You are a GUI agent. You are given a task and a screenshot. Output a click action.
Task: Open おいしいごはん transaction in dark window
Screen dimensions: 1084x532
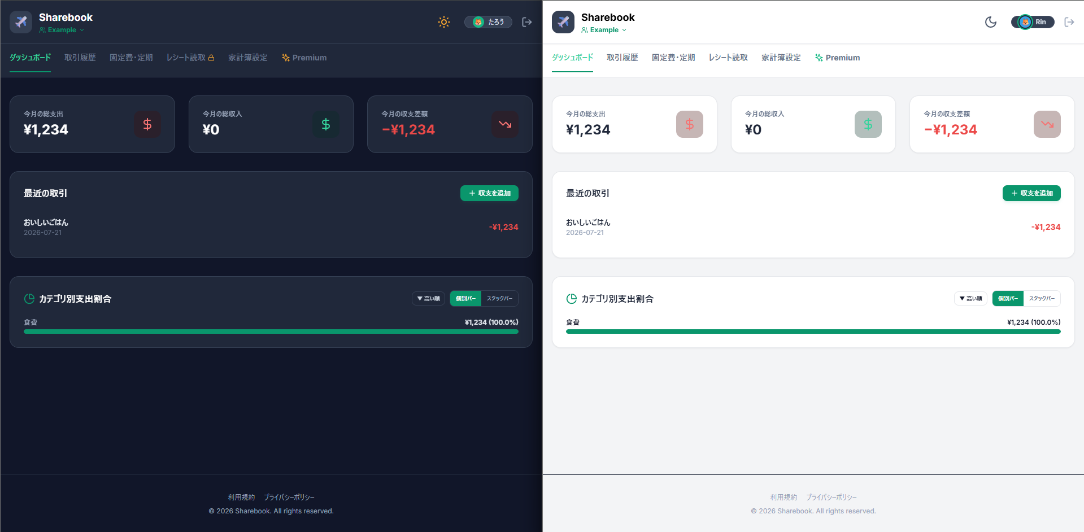click(271, 227)
